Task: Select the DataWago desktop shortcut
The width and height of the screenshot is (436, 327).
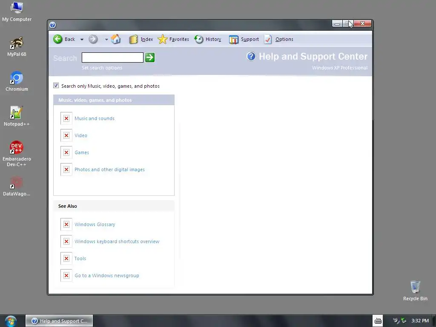Action: 17,186
